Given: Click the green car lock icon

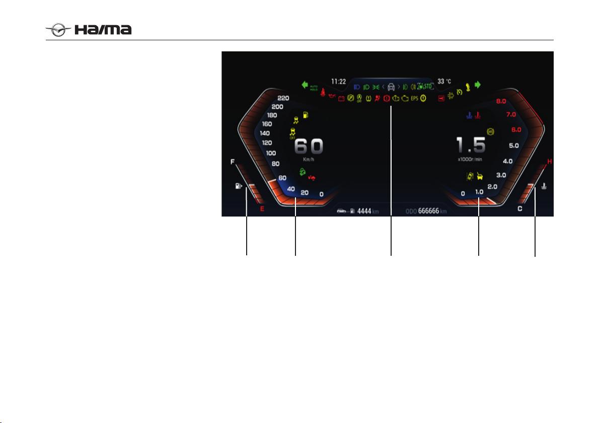Looking at the screenshot, I should [x=303, y=172].
